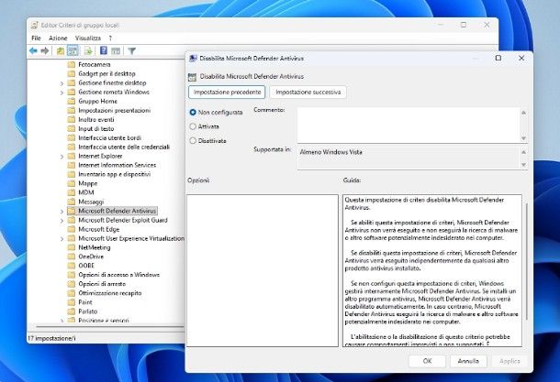Click the OOBE folder icon
560x382 pixels.
(x=71, y=266)
